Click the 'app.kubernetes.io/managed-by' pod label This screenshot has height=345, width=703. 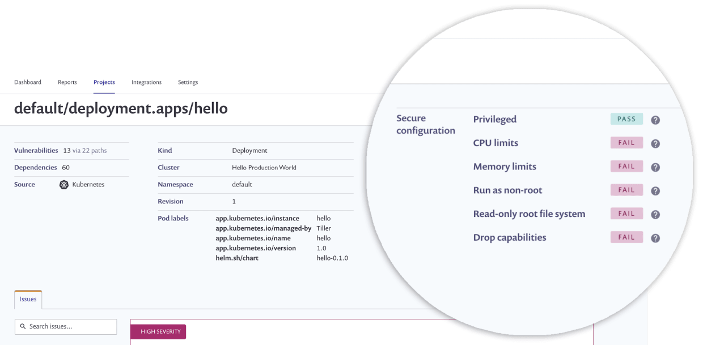tap(264, 228)
